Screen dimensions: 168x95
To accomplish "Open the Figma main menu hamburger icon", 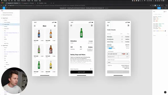I will coord(1,8).
